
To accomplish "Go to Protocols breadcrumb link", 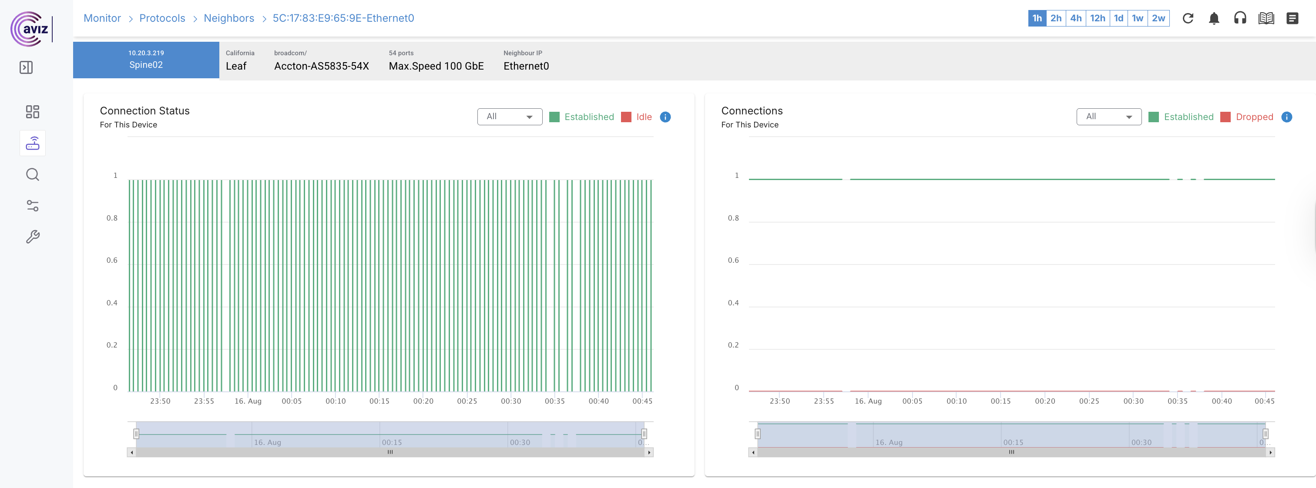I will coord(162,18).
